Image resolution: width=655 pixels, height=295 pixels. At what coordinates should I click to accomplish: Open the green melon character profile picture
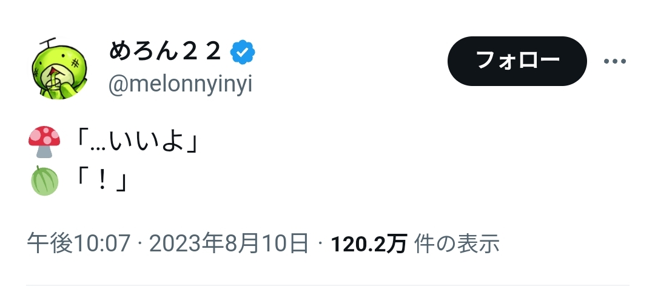pos(59,68)
